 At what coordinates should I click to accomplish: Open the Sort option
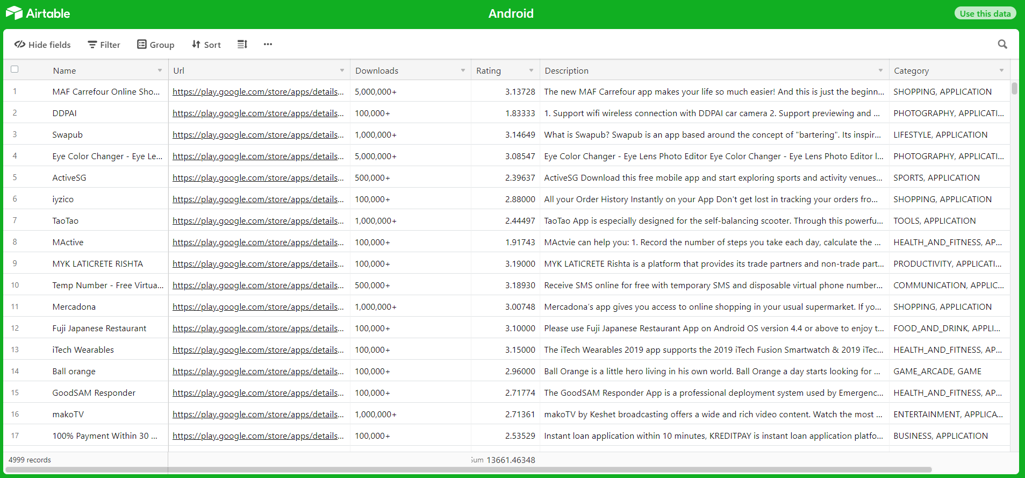(206, 45)
